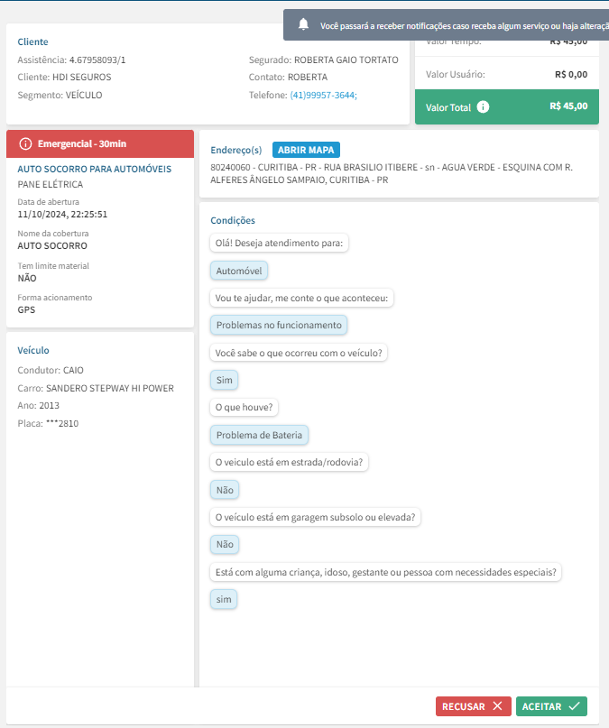609x728 pixels.
Task: Decline the service with RECUSAR
Action: (x=474, y=706)
